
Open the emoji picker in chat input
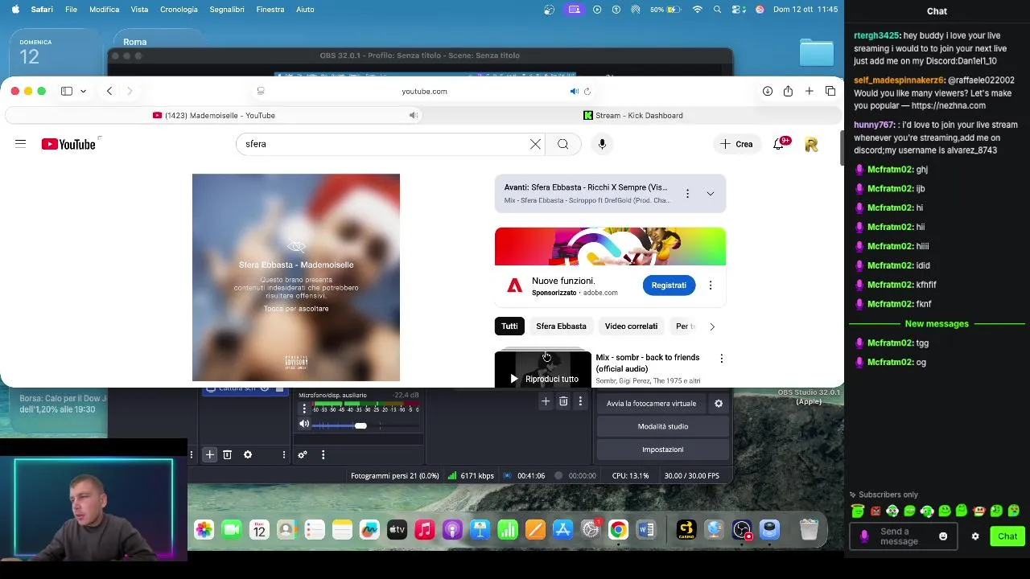[x=943, y=536]
